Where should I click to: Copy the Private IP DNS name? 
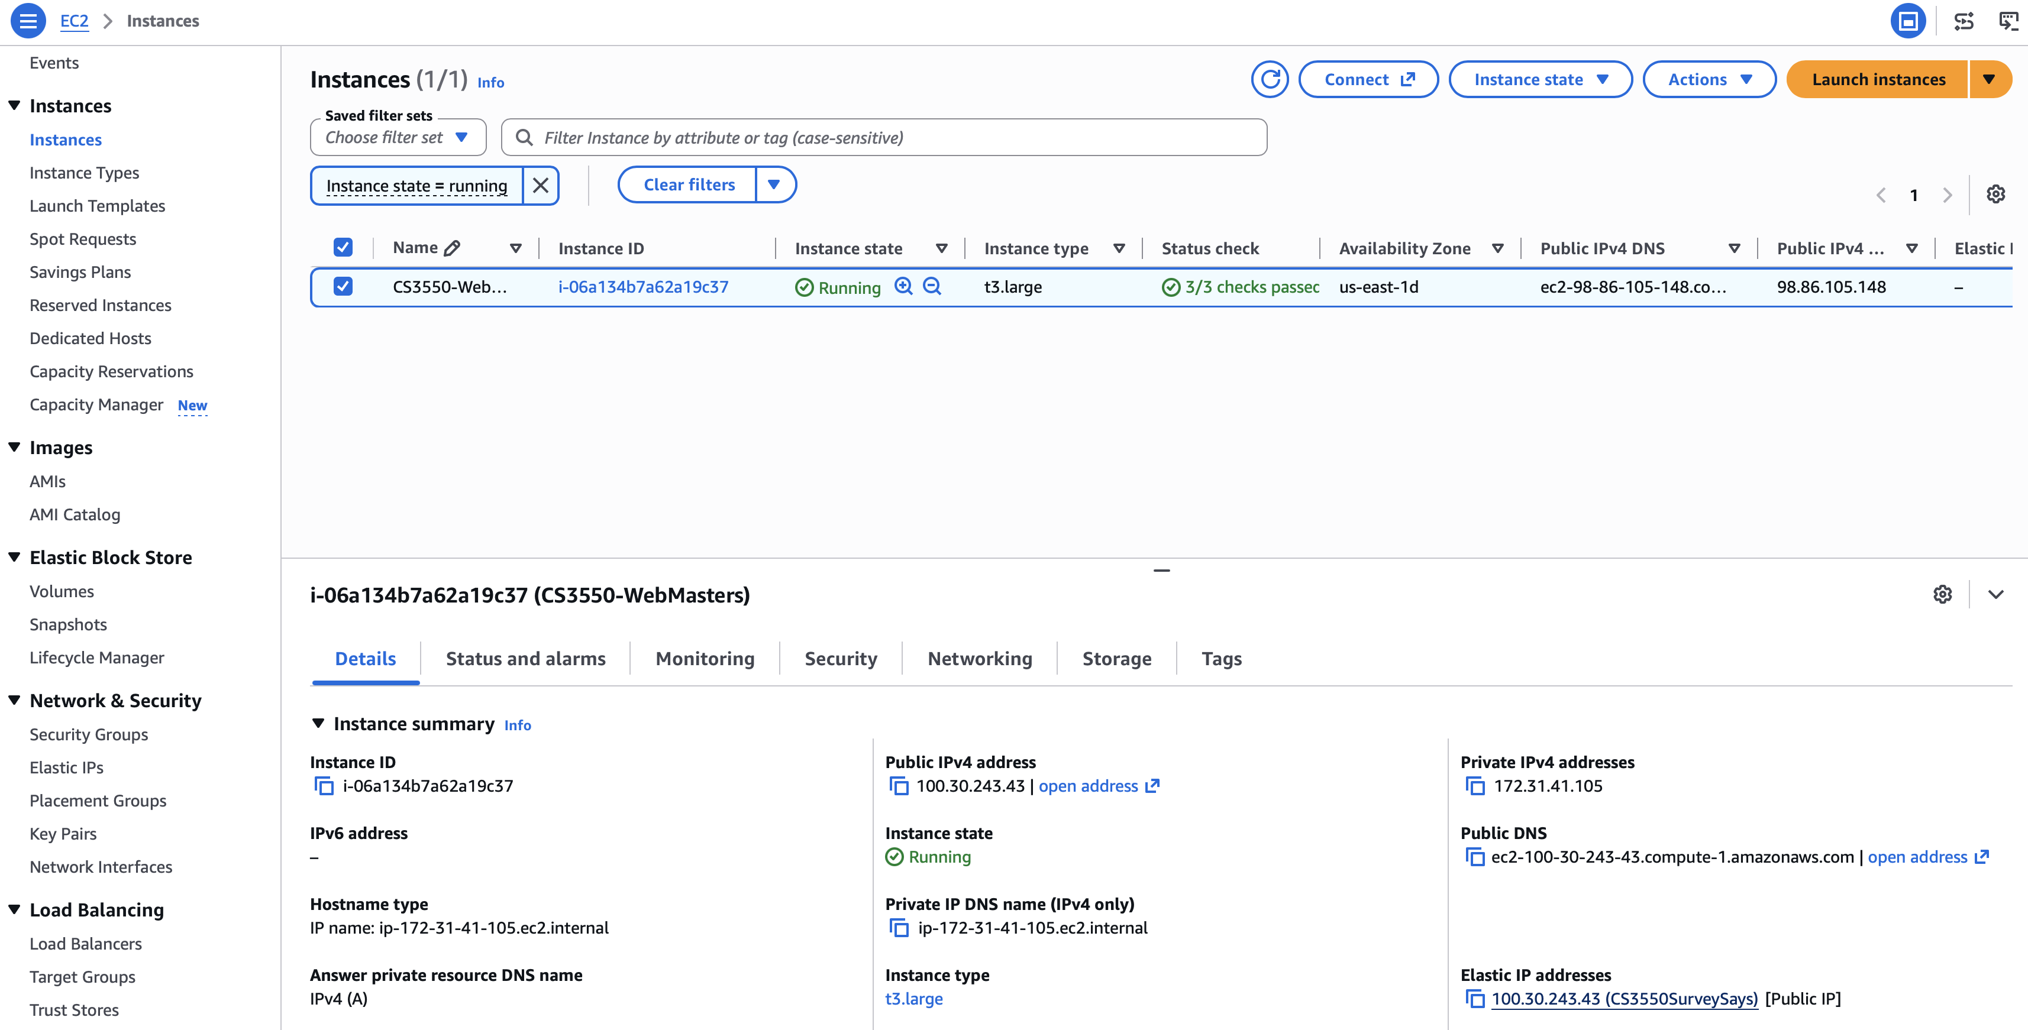pos(898,928)
